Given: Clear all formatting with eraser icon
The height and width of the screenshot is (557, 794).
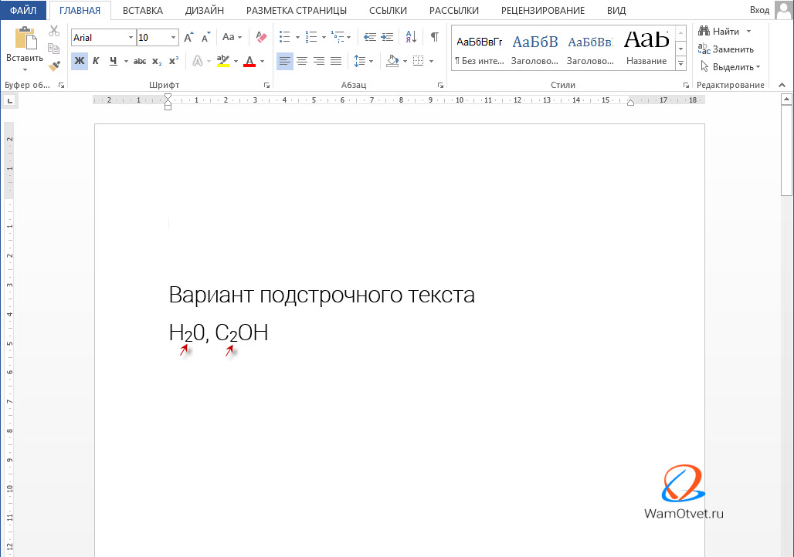Looking at the screenshot, I should click(x=261, y=37).
